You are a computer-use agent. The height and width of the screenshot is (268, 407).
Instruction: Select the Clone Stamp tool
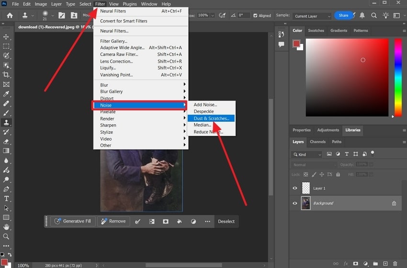6,122
